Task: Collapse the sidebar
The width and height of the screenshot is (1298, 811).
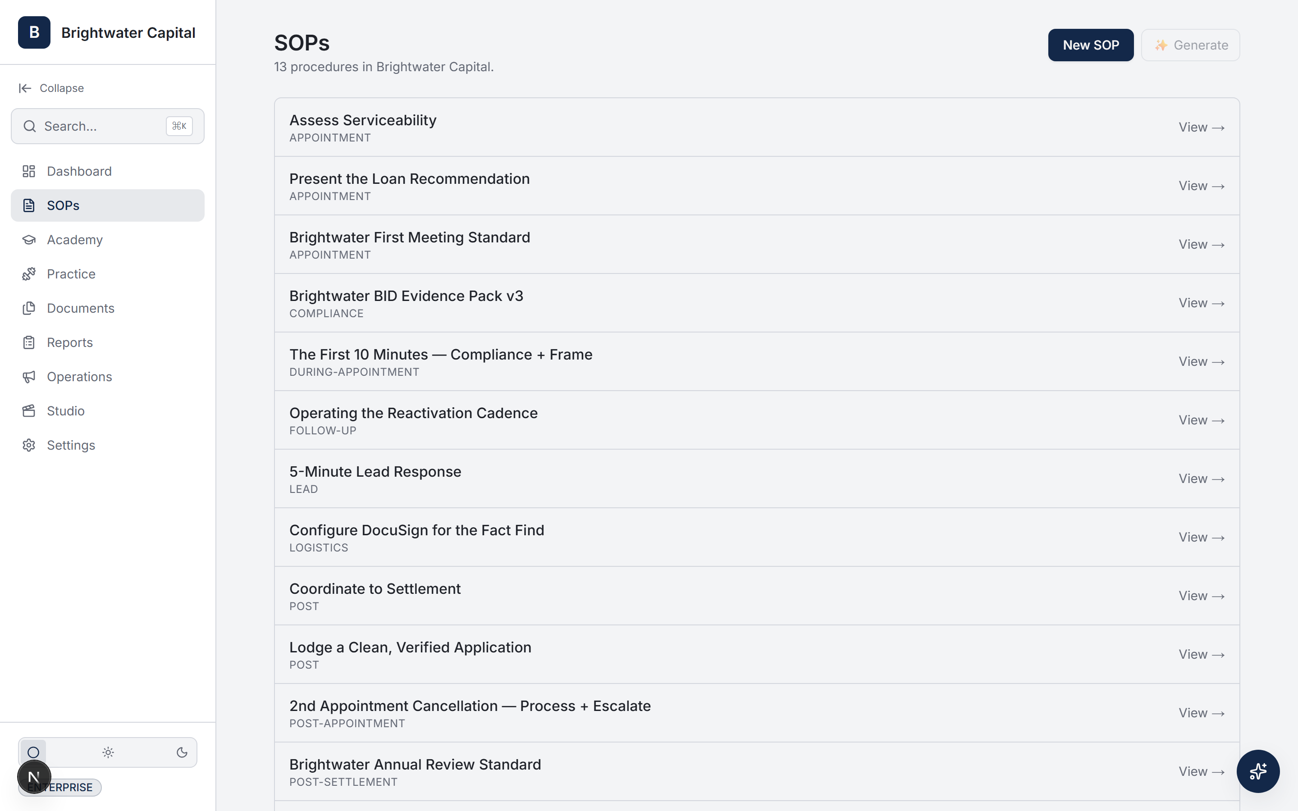Action: tap(51, 88)
